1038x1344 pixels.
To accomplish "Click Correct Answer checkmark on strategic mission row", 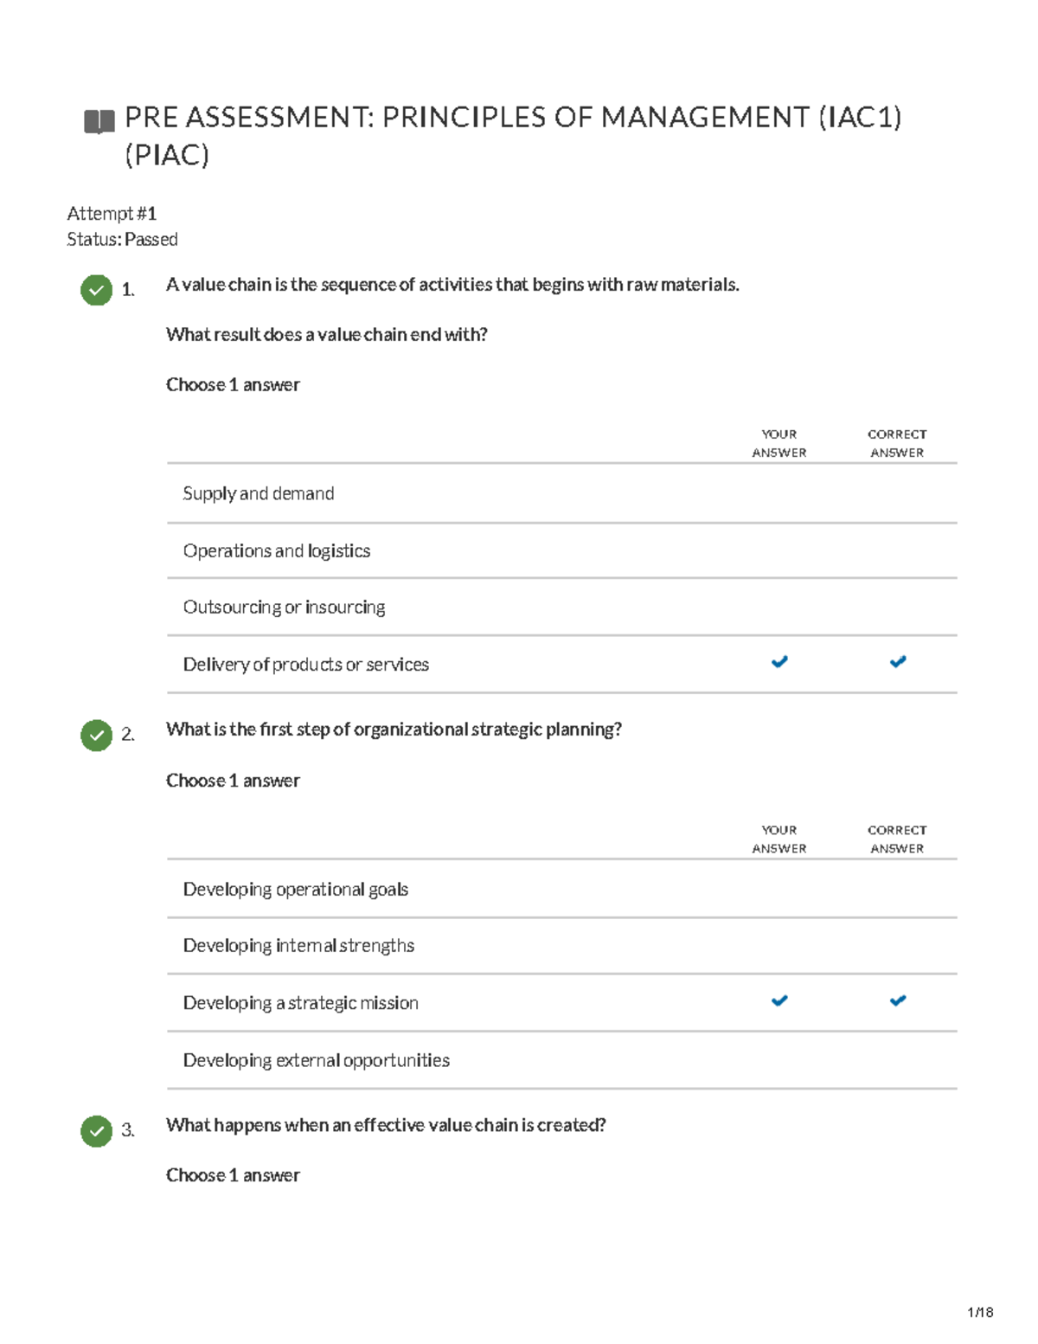I will pos(898,1001).
